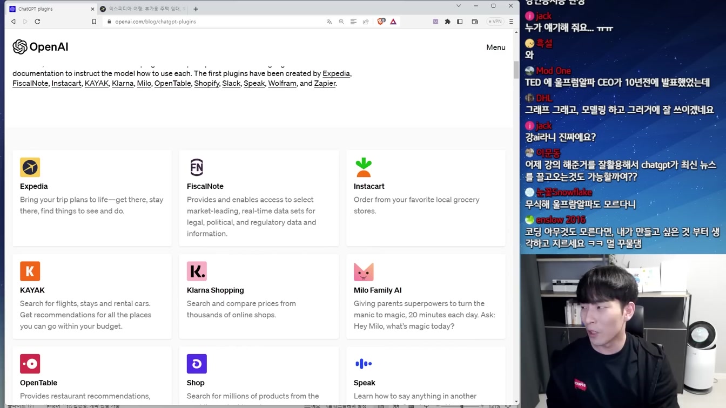Open the extensions puzzle-piece icon
The height and width of the screenshot is (408, 726).
point(447,22)
